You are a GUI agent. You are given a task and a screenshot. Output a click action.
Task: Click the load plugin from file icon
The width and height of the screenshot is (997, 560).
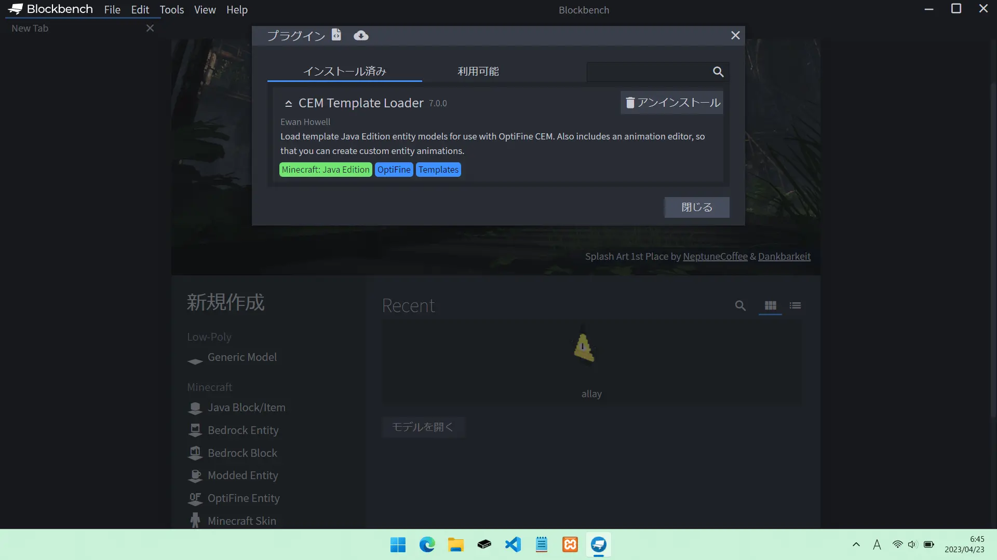pyautogui.click(x=336, y=35)
